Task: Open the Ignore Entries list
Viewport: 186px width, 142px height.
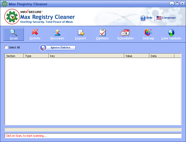Action: tap(58, 48)
